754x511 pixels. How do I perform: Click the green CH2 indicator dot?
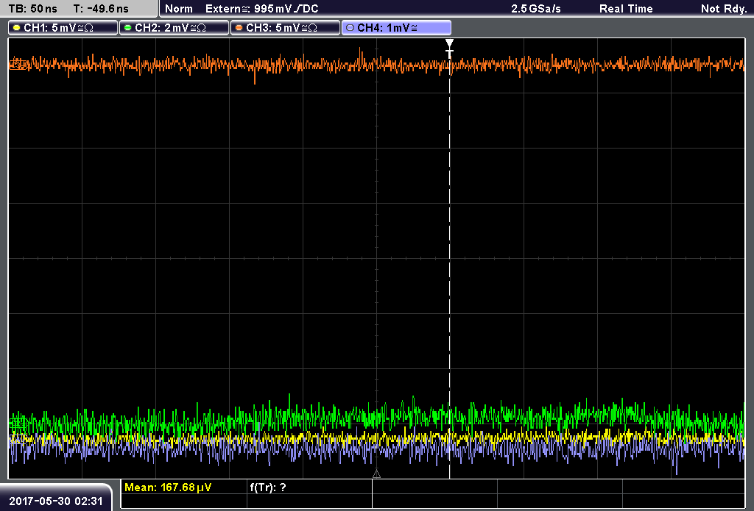[128, 28]
